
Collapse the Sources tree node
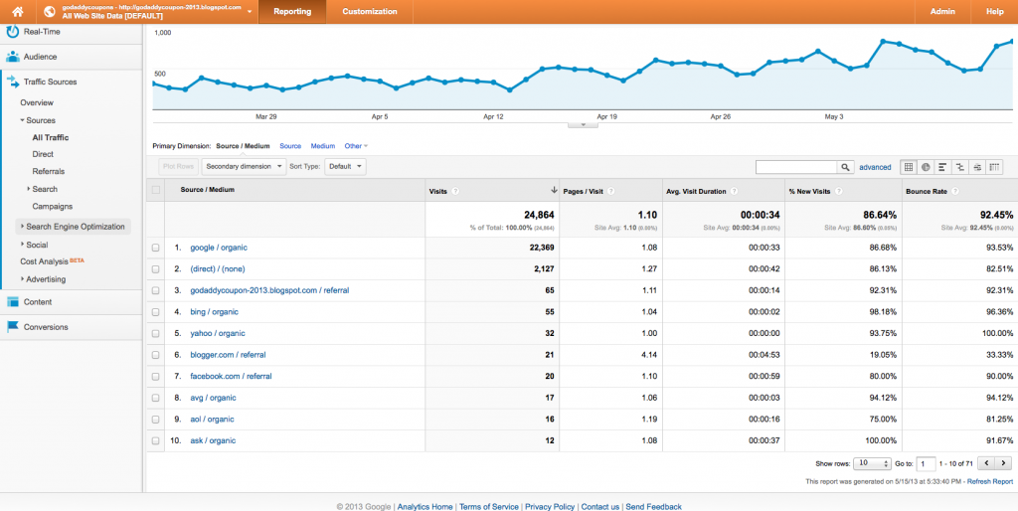[x=22, y=120]
